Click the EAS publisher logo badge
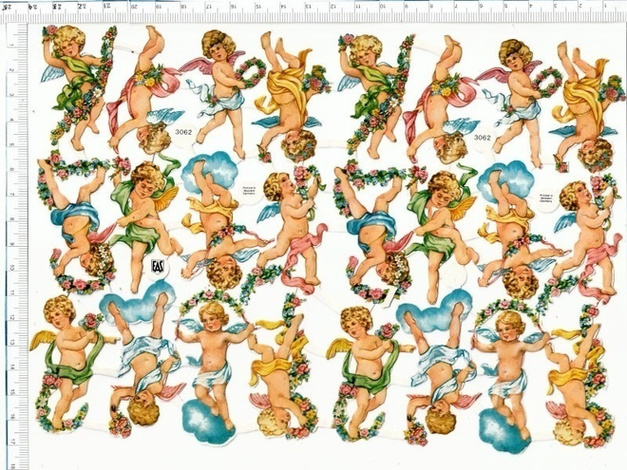This screenshot has width=627, height=470. pos(157,267)
